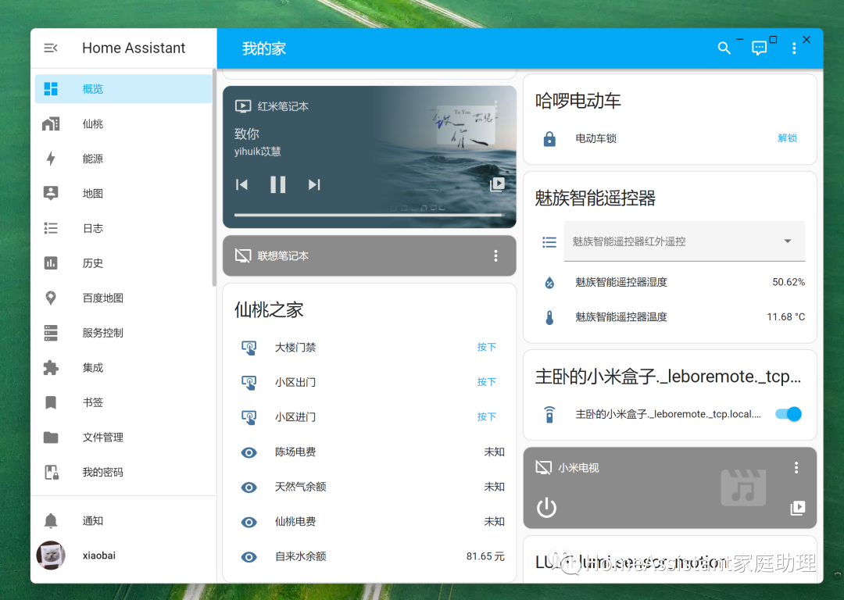The image size is (844, 600).
Task: Toggle the 主卧的小米盒子 leboremote switch
Action: (x=788, y=414)
